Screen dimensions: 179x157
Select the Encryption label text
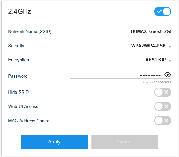pos(19,60)
